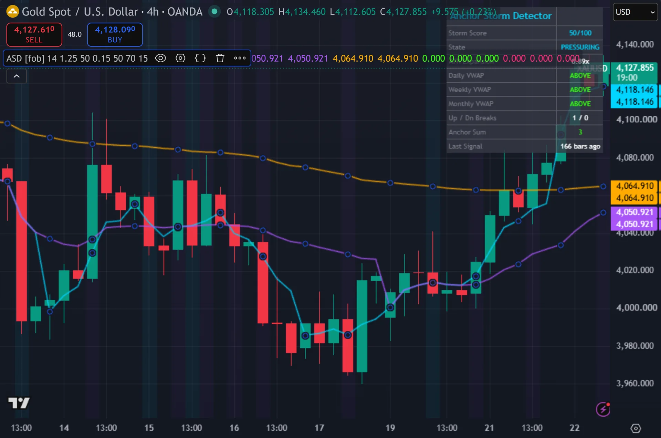Click the date label 19 on time axis
Viewport: 661px width, 438px height.
point(390,428)
